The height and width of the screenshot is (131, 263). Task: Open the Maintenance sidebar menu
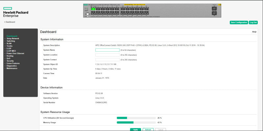pos(12,68)
